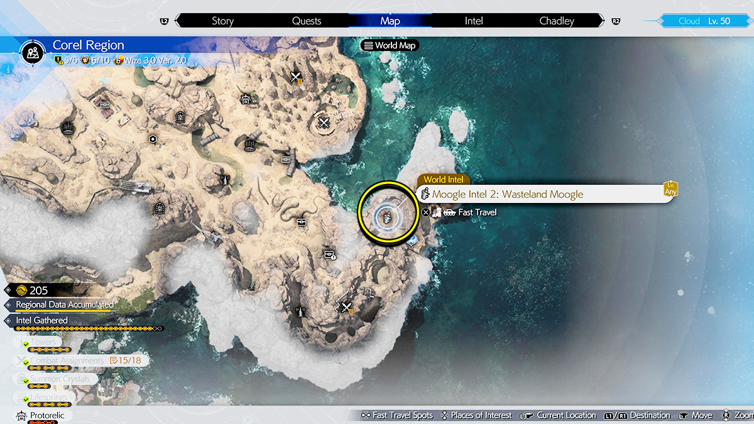Open the World Map list button
Viewport: 754px width, 424px height.
(x=389, y=45)
